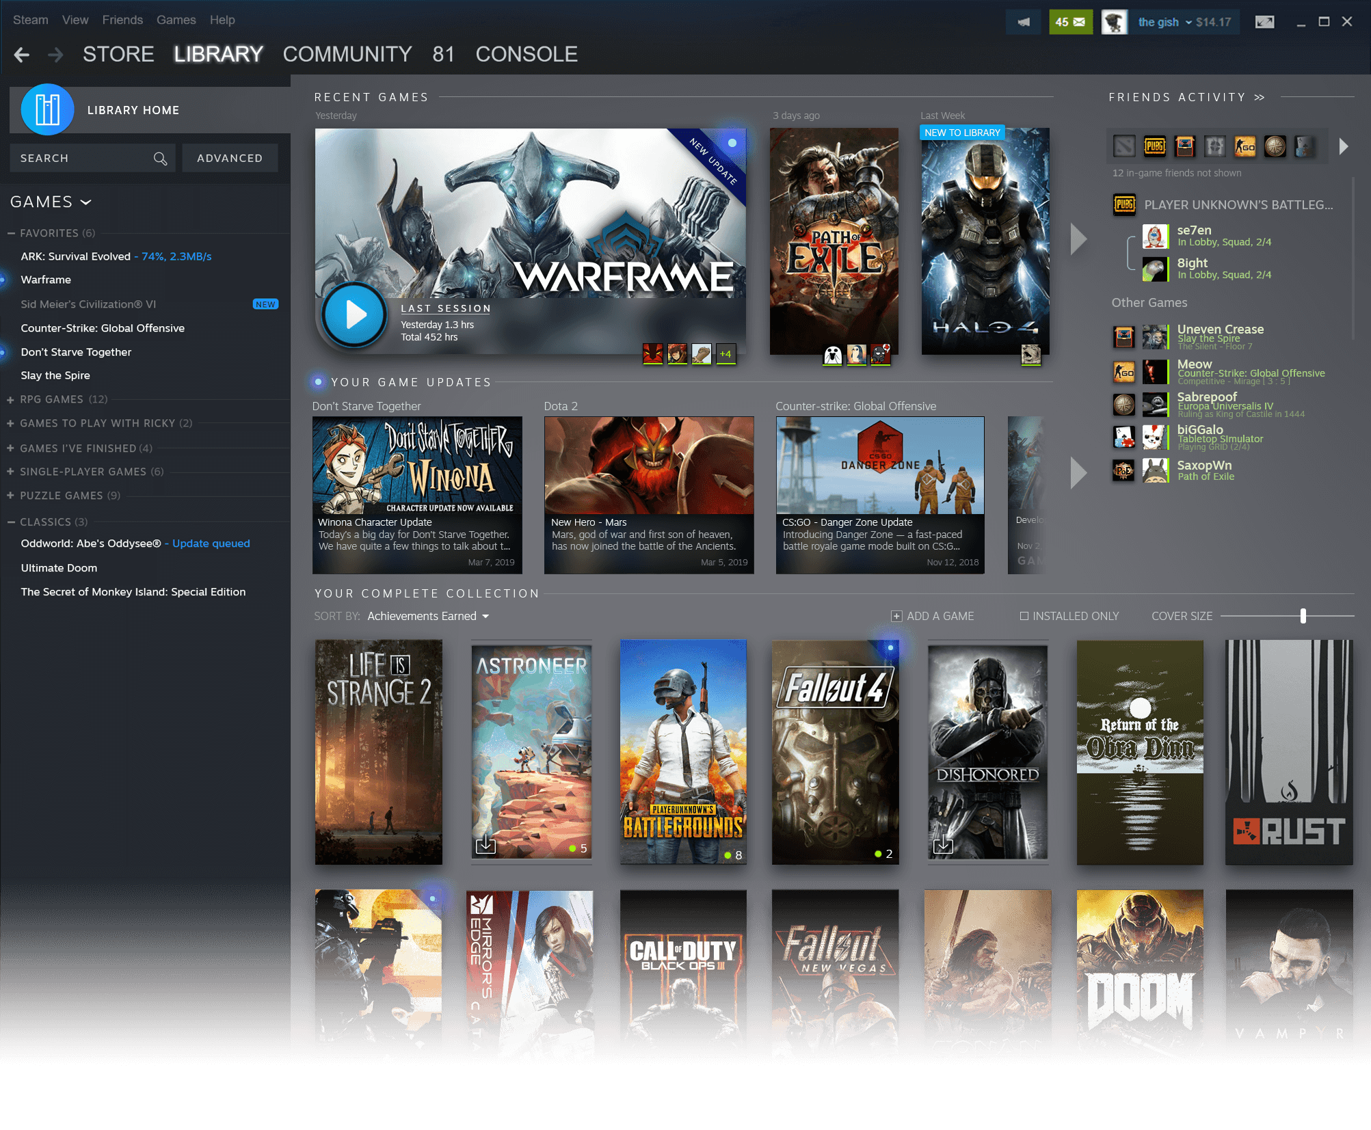Expand the Puzzle Games category
The width and height of the screenshot is (1371, 1130).
pyautogui.click(x=11, y=496)
